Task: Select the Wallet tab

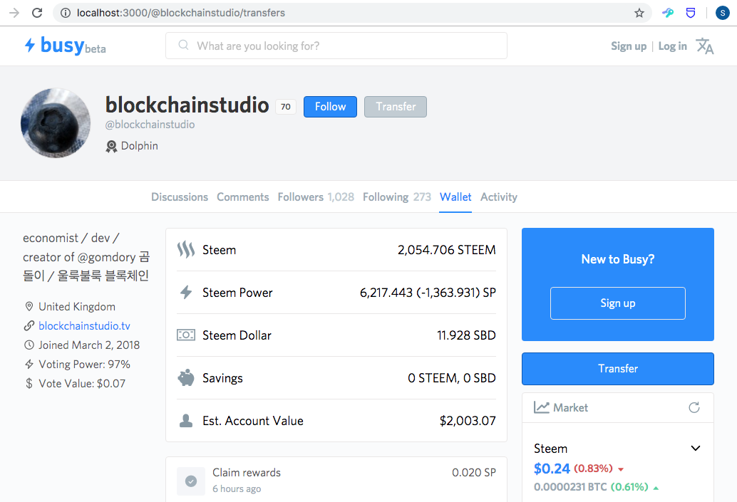Action: [455, 197]
